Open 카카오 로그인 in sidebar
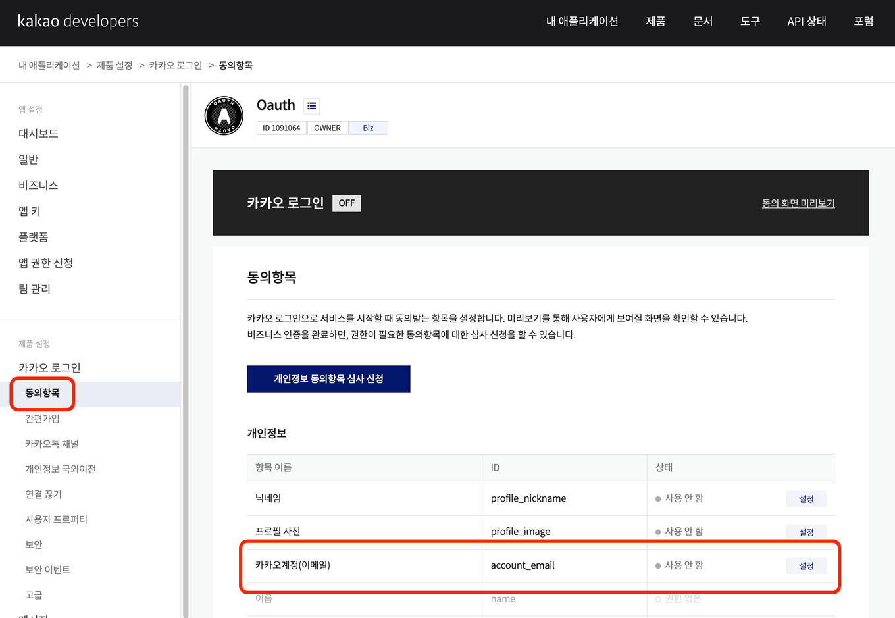Image resolution: width=895 pixels, height=618 pixels. click(x=49, y=367)
